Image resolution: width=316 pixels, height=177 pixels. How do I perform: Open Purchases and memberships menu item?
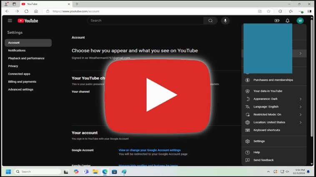pyautogui.click(x=274, y=80)
